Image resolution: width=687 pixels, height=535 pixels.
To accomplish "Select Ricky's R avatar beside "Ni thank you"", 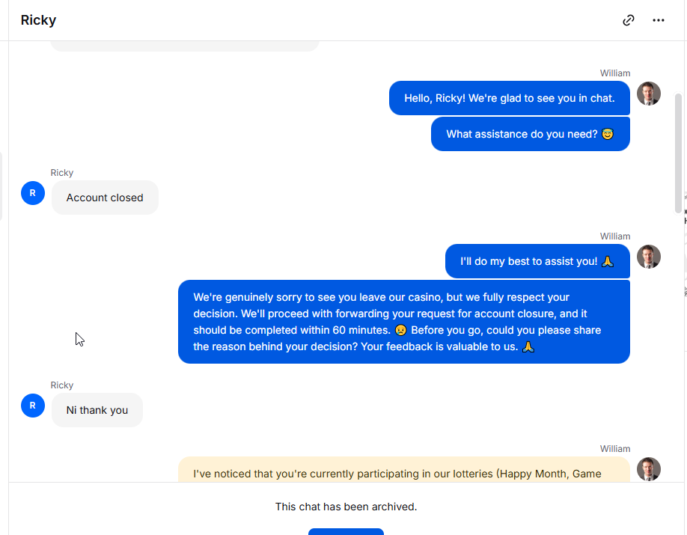I will point(33,406).
